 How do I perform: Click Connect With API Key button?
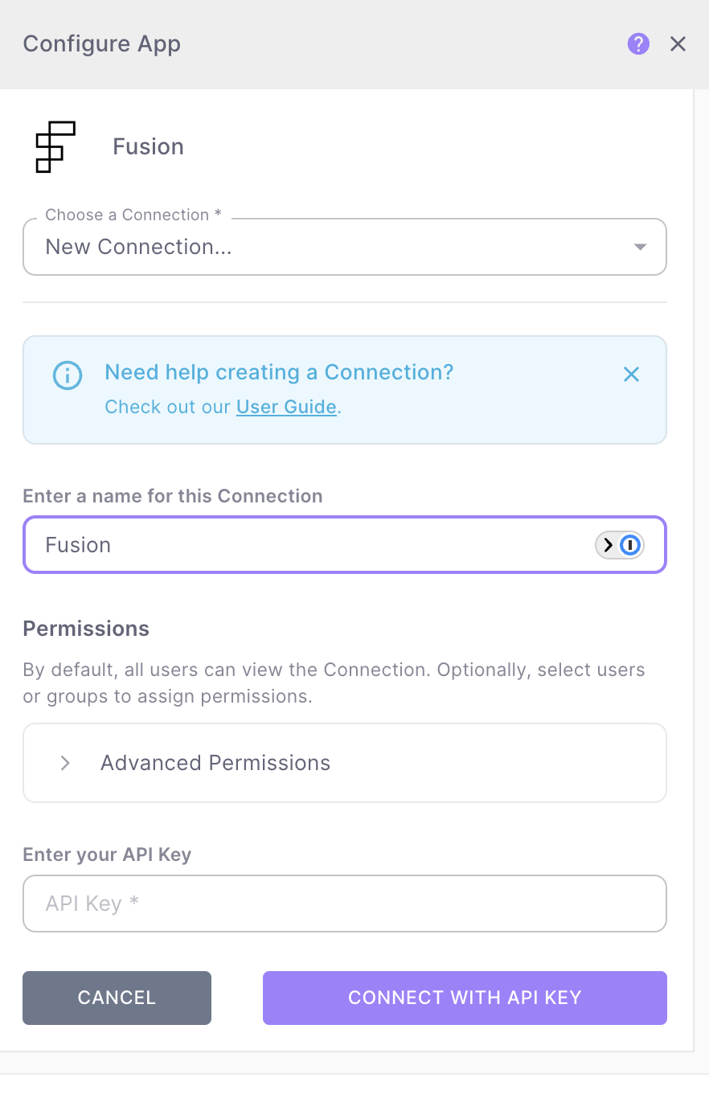tap(465, 998)
